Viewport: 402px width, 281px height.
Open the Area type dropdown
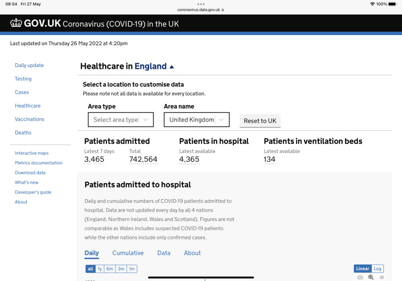(121, 120)
